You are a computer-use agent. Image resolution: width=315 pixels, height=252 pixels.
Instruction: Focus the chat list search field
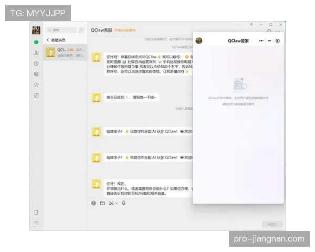pyautogui.click(x=61, y=30)
